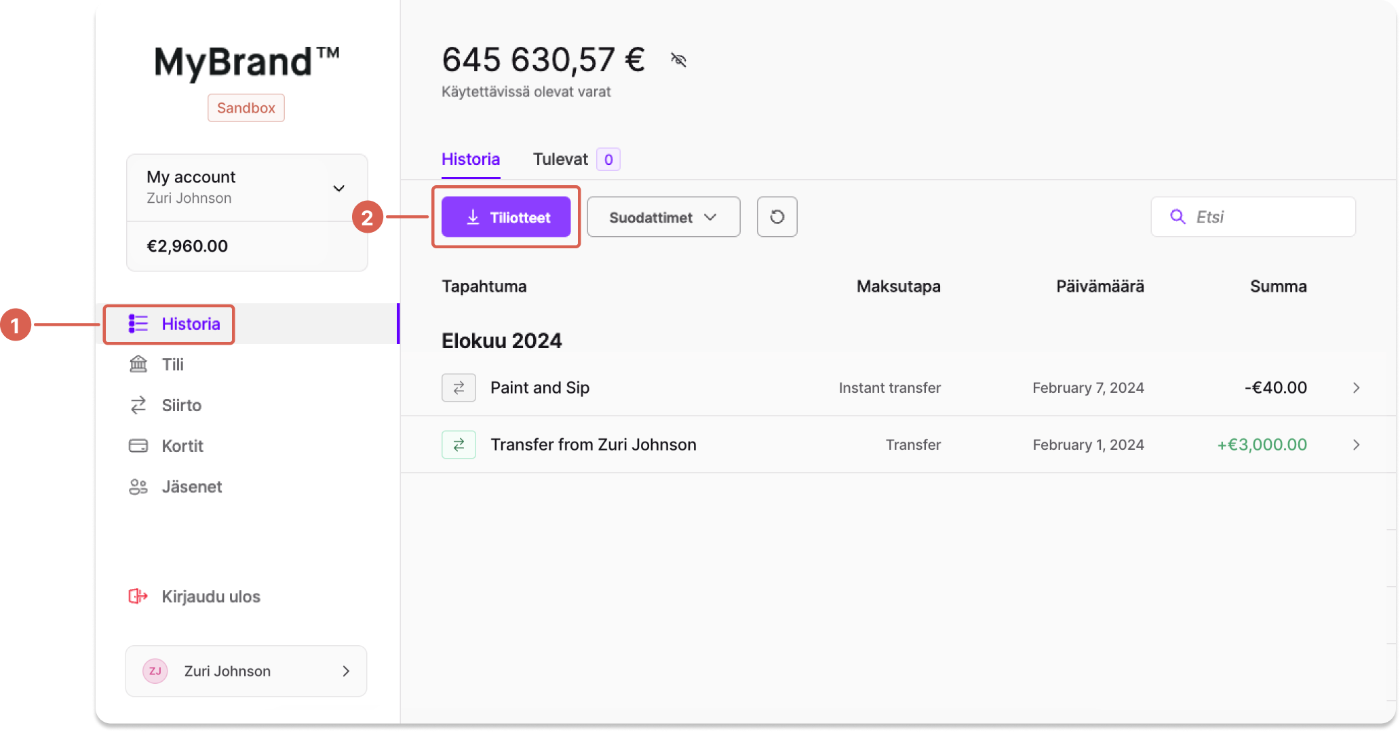
Task: Open Zuri Johnson profile chevron
Action: [346, 671]
